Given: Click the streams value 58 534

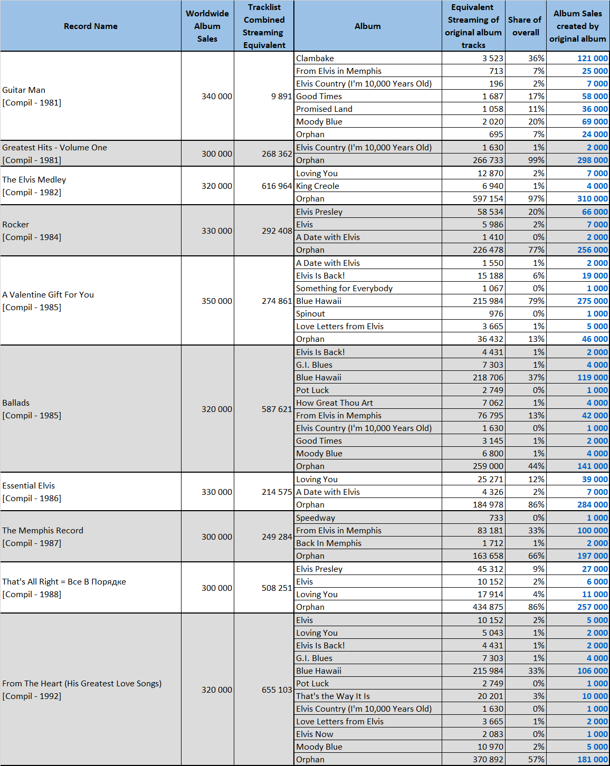Looking at the screenshot, I should coord(473,212).
